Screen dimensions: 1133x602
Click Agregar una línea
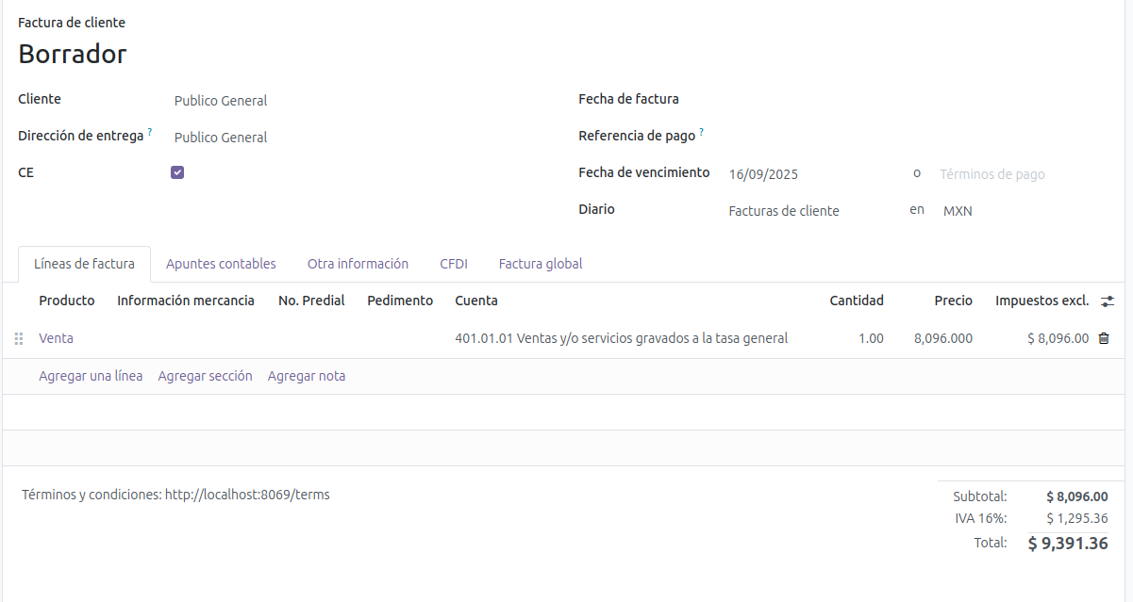coord(91,376)
